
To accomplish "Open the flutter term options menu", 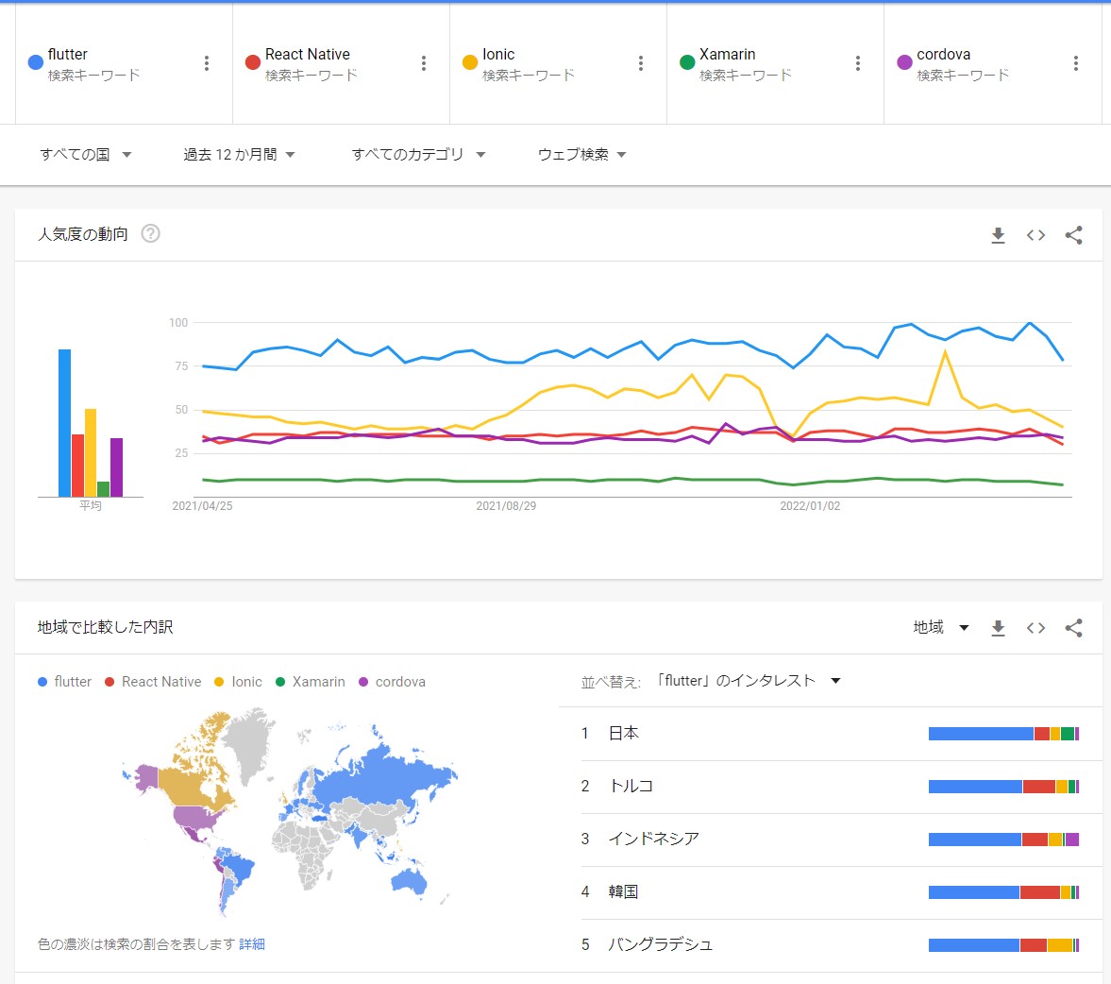I will click(x=206, y=63).
